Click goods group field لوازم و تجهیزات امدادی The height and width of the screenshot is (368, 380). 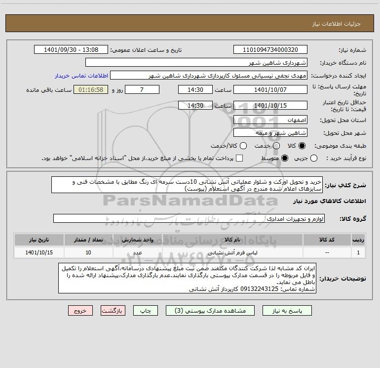(189, 218)
